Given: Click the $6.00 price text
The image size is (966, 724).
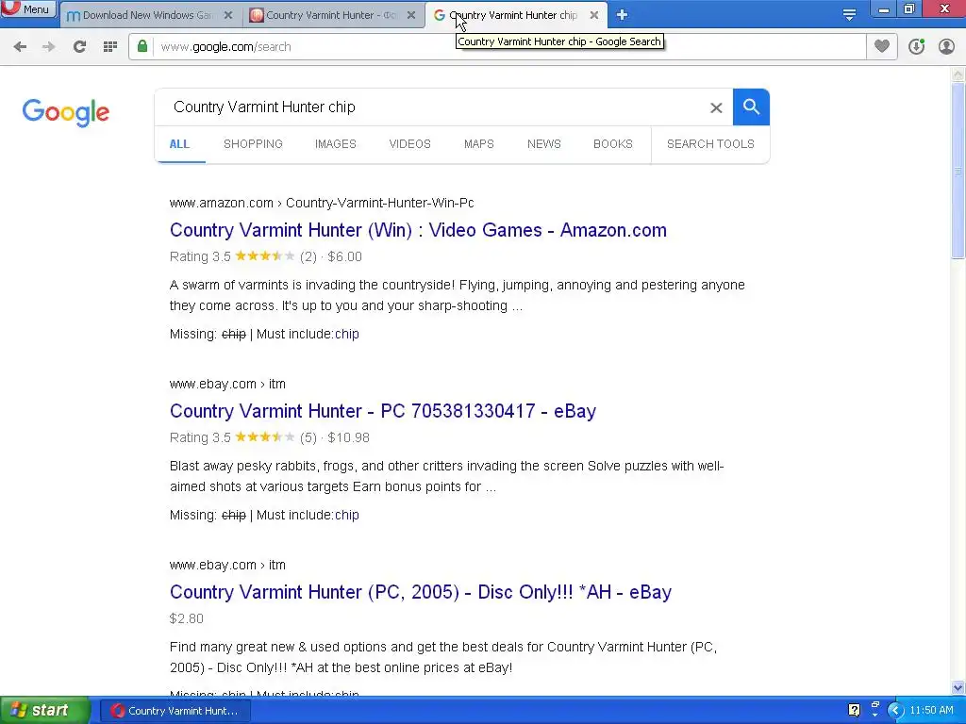Looking at the screenshot, I should pos(344,256).
